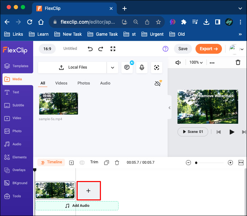Expand the Local Files dropdown arrow

pos(112,68)
